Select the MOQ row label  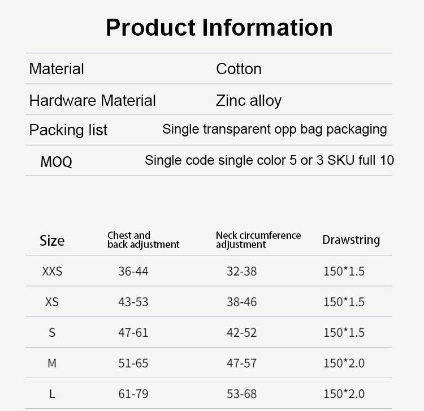click(56, 162)
